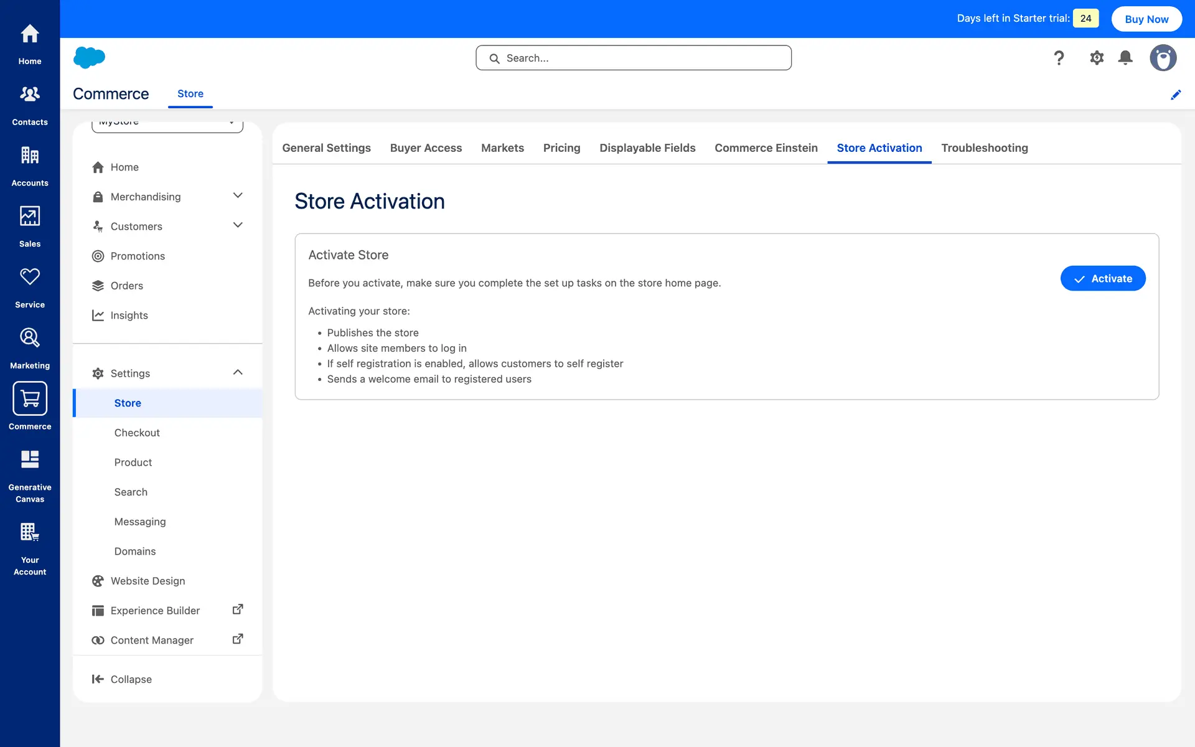Open the Generative Canvas icon in sidebar
Viewport: 1195px width, 747px height.
30,460
